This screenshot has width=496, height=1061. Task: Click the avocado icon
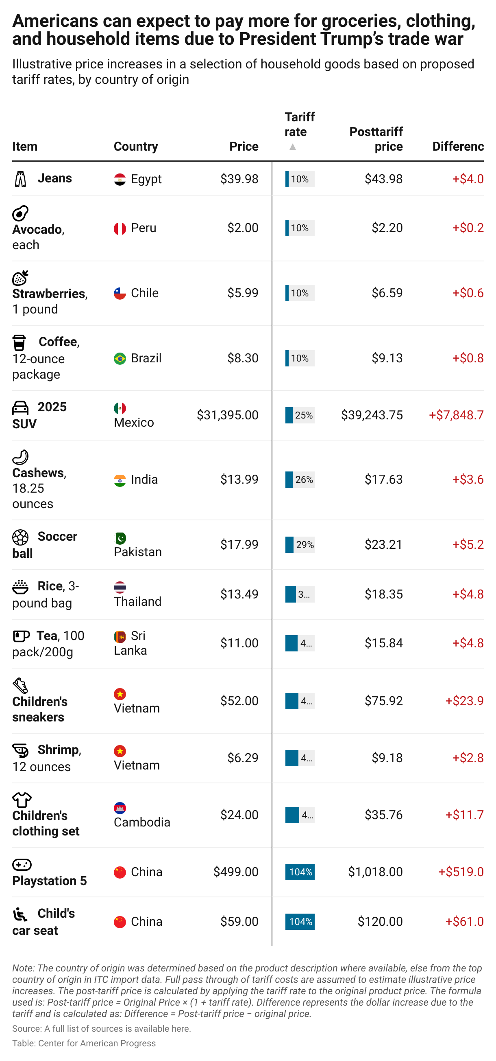(20, 213)
